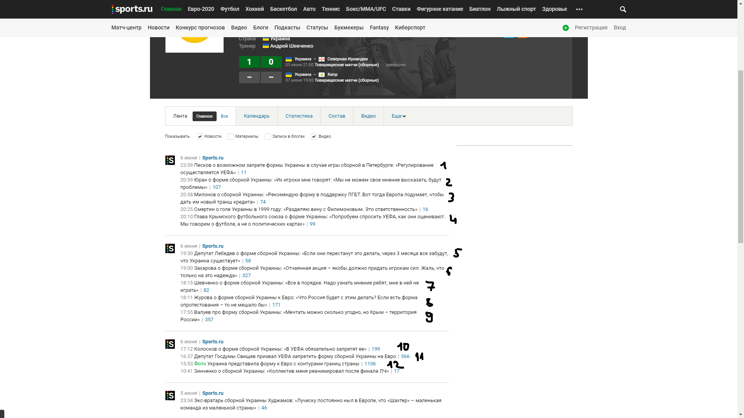Toggle the Новости checkbox

[x=200, y=137]
